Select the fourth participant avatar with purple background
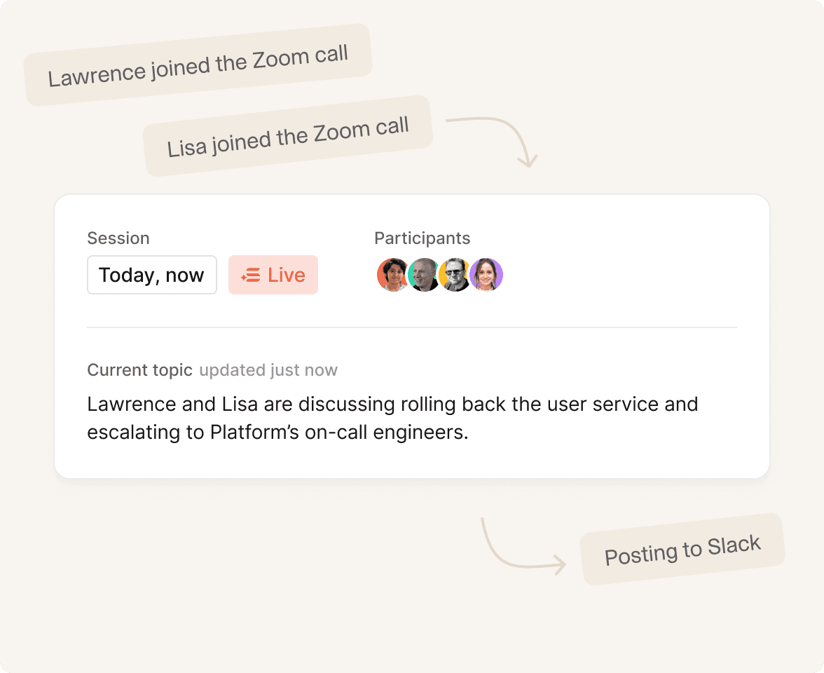The height and width of the screenshot is (673, 824). (486, 275)
